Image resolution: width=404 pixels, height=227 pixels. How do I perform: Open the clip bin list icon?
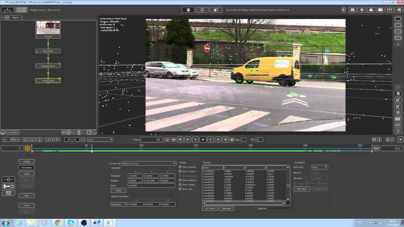(21, 10)
